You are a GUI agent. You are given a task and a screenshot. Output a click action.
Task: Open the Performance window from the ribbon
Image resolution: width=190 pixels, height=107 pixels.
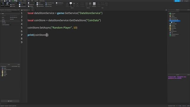pos(40,5)
